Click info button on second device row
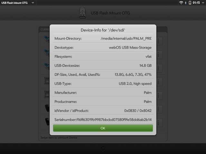 pyautogui.click(x=159, y=55)
